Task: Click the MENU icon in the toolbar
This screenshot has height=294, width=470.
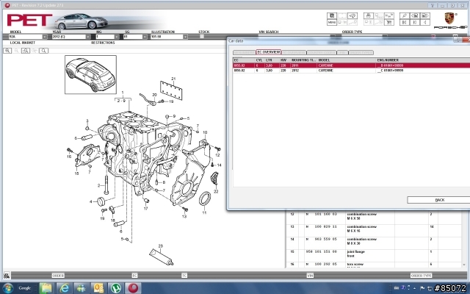Action: point(331,22)
